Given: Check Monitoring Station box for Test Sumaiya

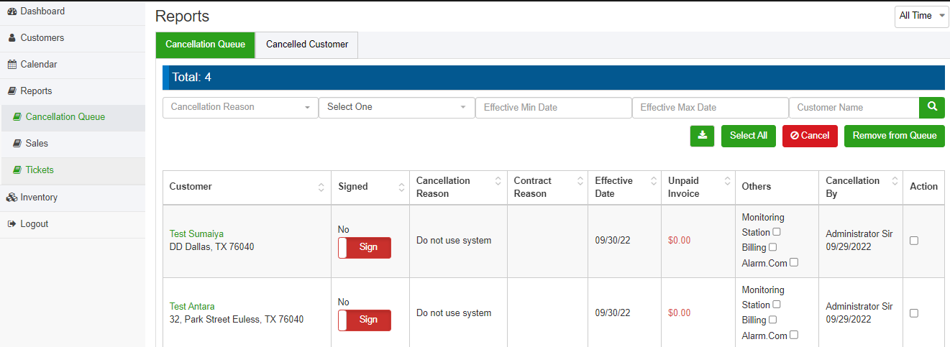Looking at the screenshot, I should pyautogui.click(x=776, y=232).
